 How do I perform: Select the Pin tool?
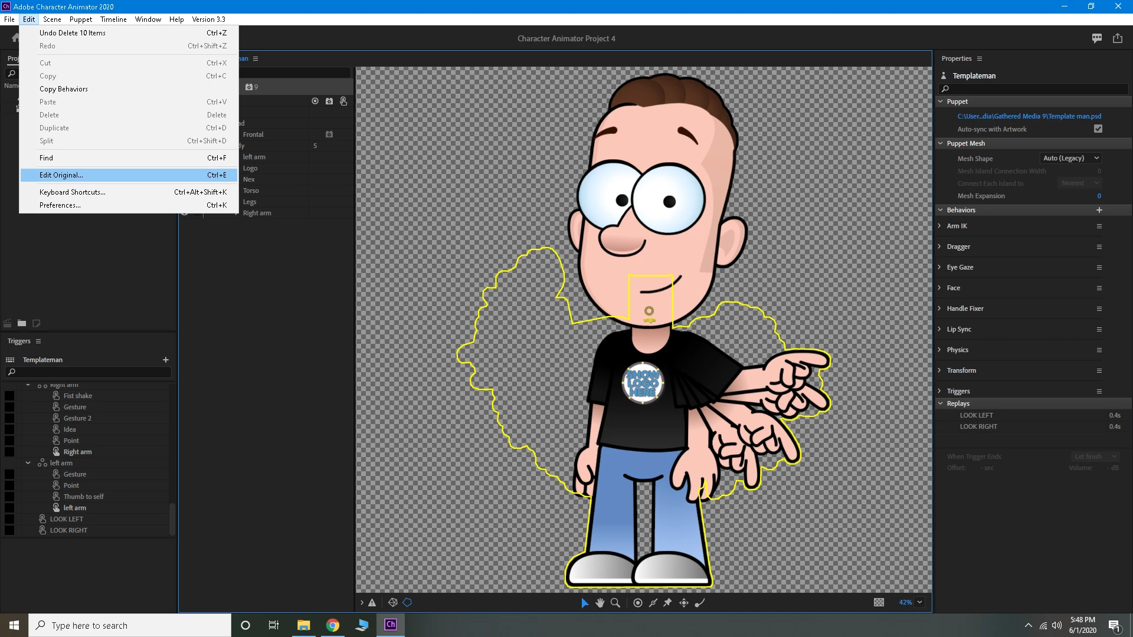click(x=668, y=603)
